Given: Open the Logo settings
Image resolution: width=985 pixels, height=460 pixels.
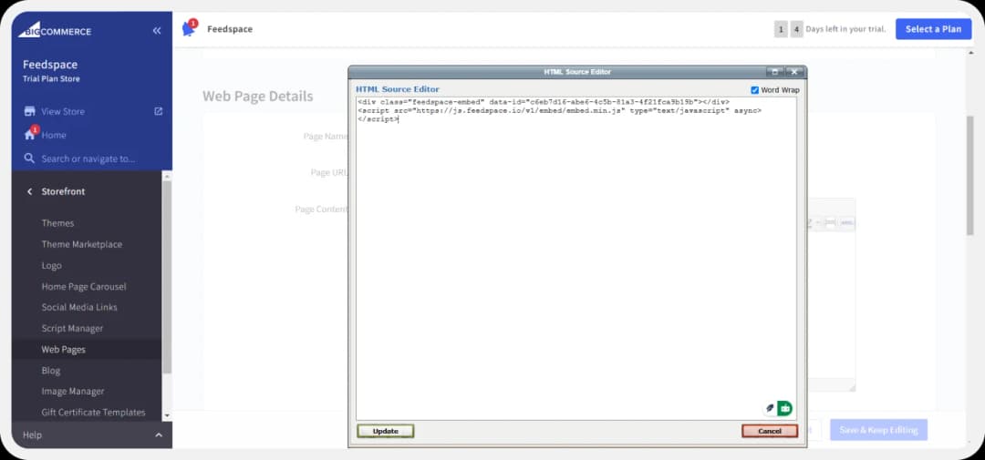Looking at the screenshot, I should [51, 265].
